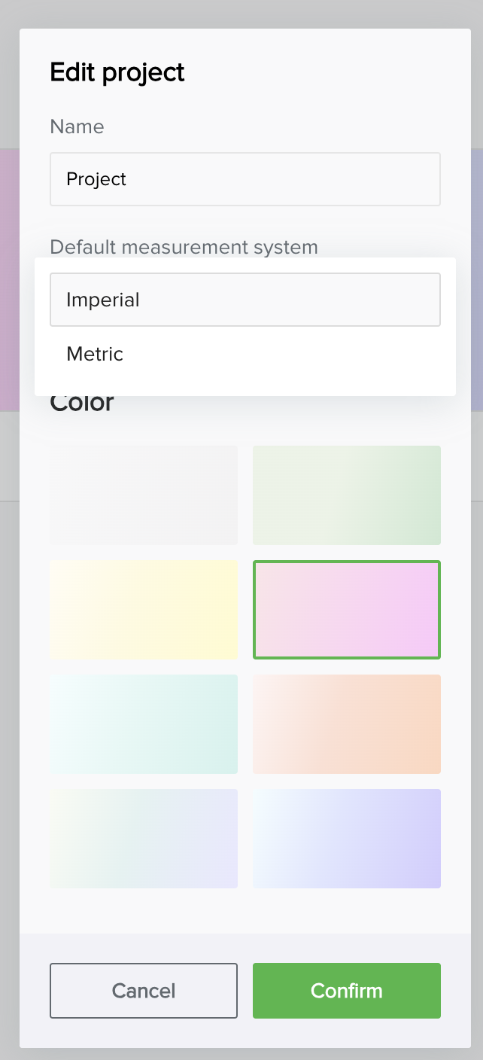The width and height of the screenshot is (483, 1060).
Task: Pick the blue-purple gradient swatch
Action: [347, 839]
